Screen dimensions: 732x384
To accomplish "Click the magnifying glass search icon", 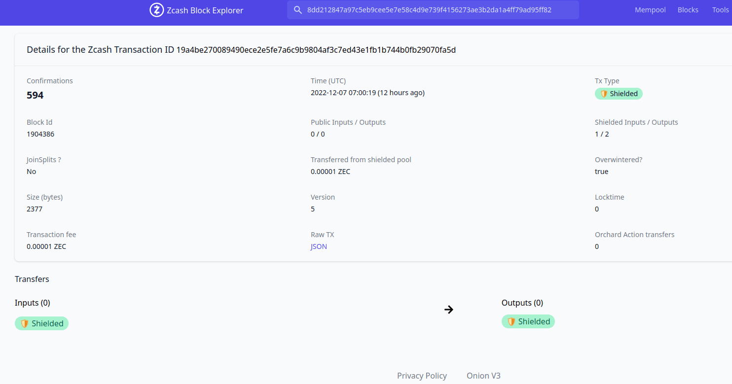I will point(298,9).
